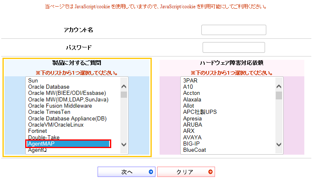Select the highlighted AgentMAP item
Image resolution: width=313 pixels, height=179 pixels.
pyautogui.click(x=68, y=144)
